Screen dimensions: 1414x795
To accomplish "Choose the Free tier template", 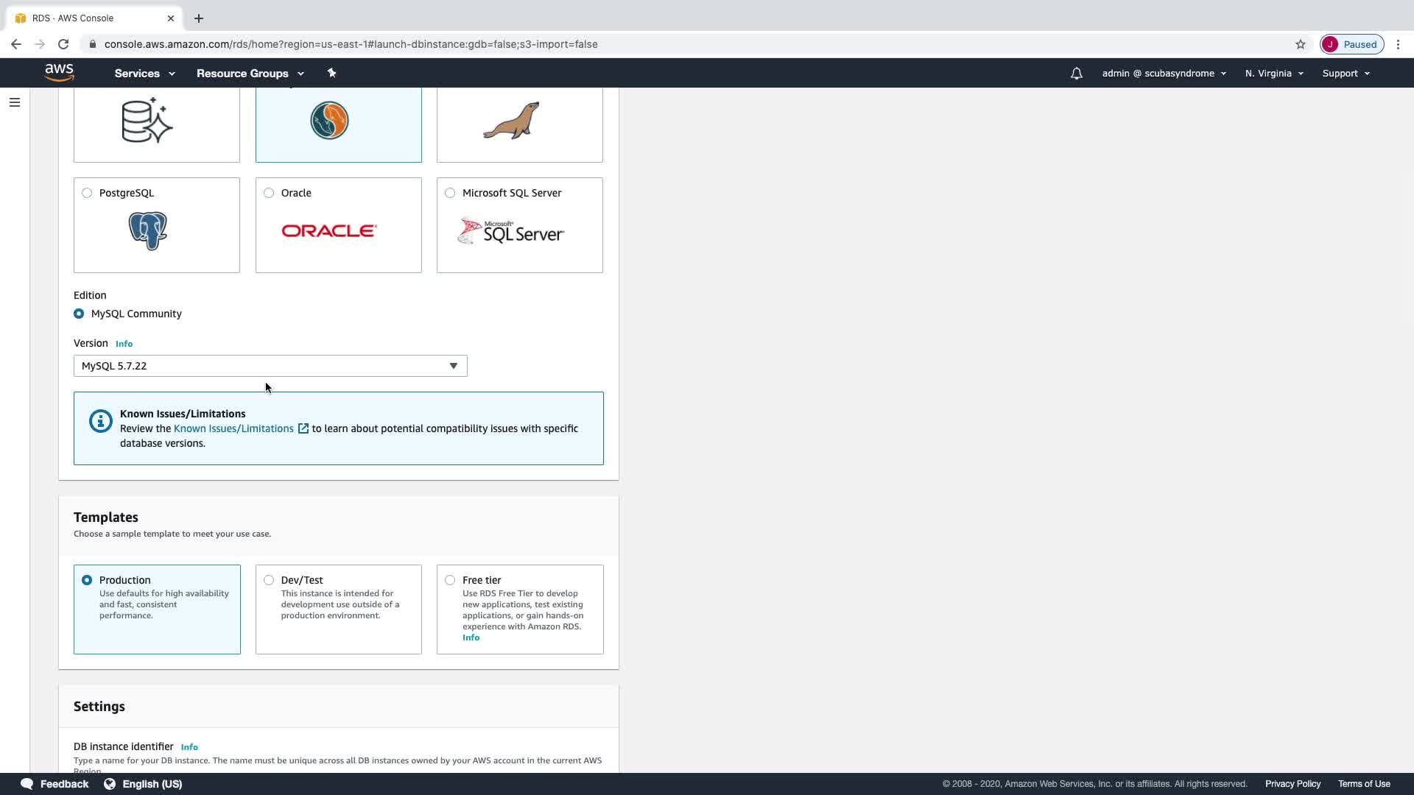I will pyautogui.click(x=450, y=580).
